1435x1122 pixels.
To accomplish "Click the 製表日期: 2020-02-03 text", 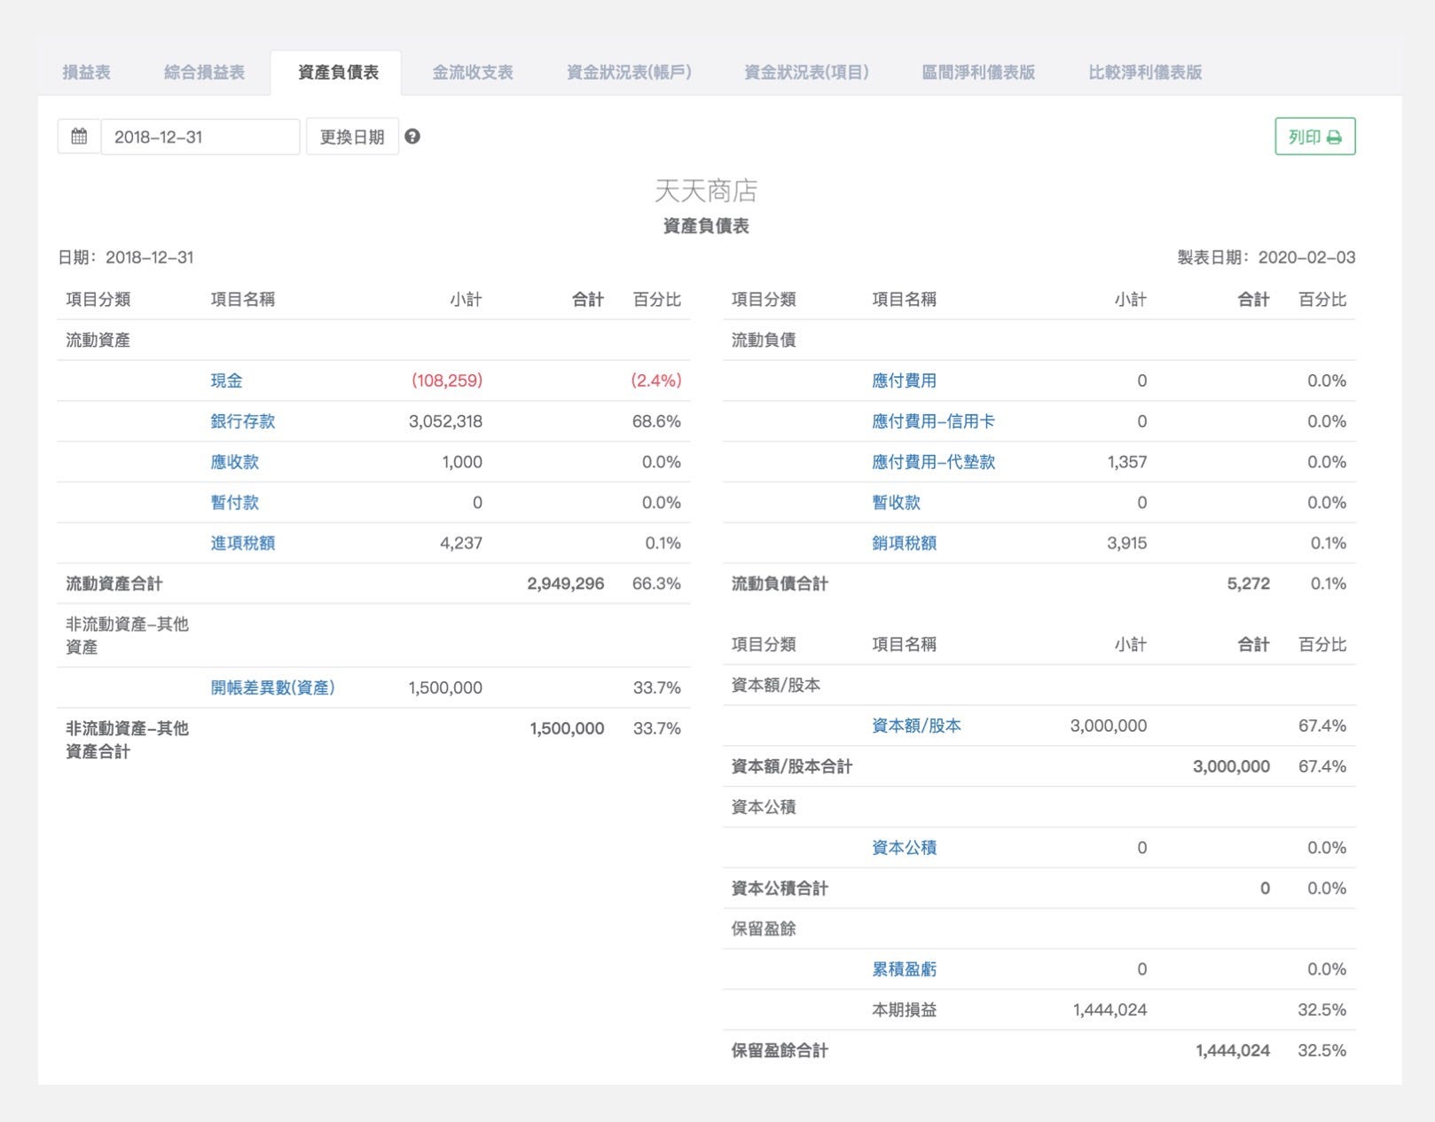I will (x=1266, y=258).
